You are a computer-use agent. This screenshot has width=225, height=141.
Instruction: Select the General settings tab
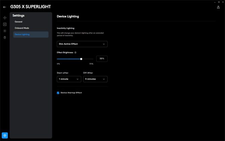click(x=18, y=22)
